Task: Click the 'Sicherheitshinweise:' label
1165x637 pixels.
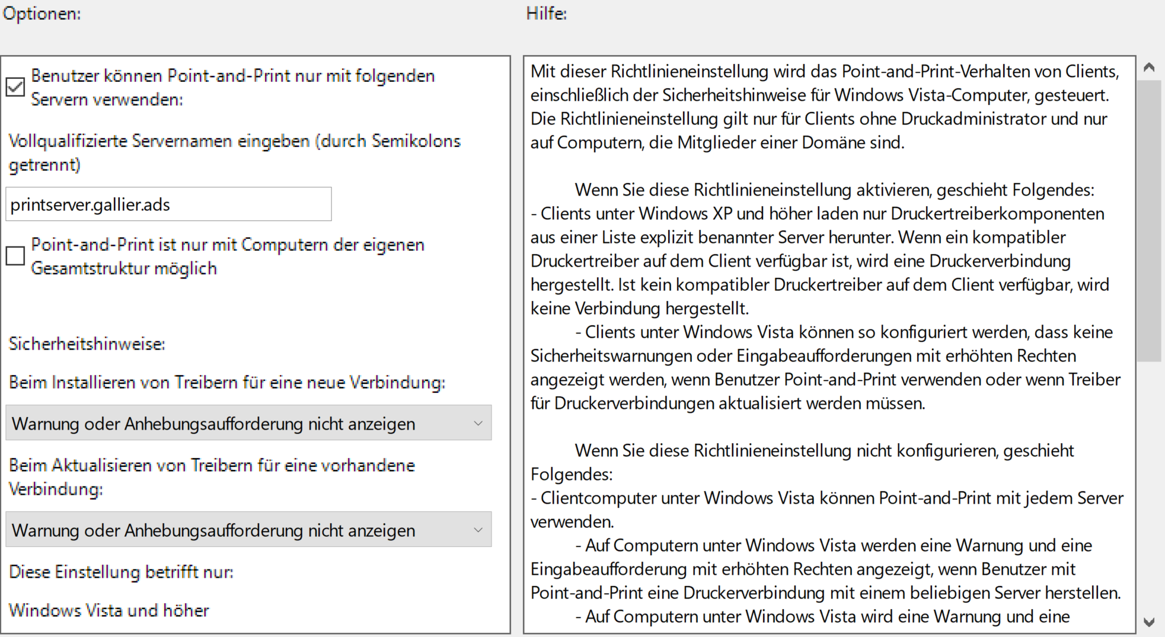Action: click(87, 344)
